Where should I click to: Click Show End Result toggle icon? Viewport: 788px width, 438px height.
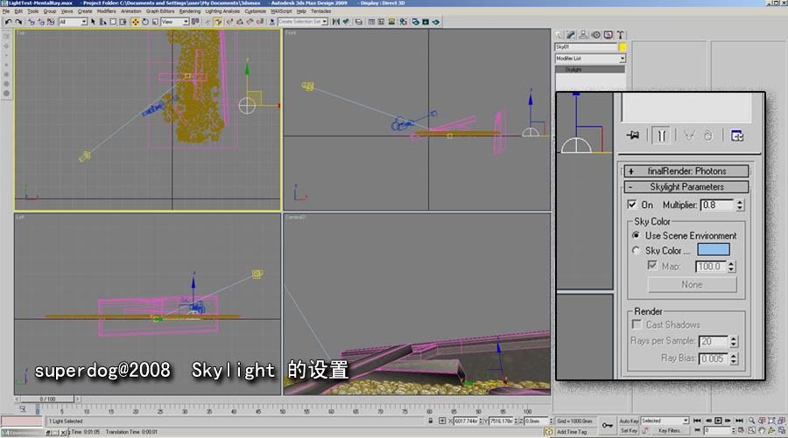coord(663,136)
